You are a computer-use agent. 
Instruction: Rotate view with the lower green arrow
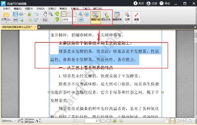coord(57,20)
